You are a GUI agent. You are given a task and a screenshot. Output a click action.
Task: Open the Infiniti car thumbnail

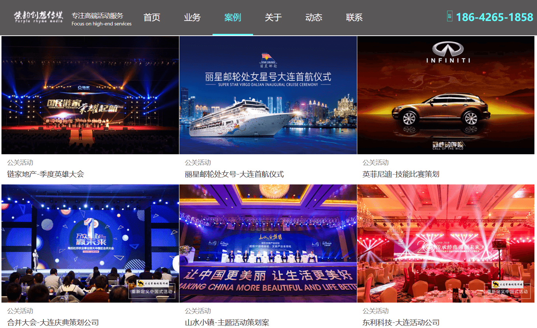(446, 95)
